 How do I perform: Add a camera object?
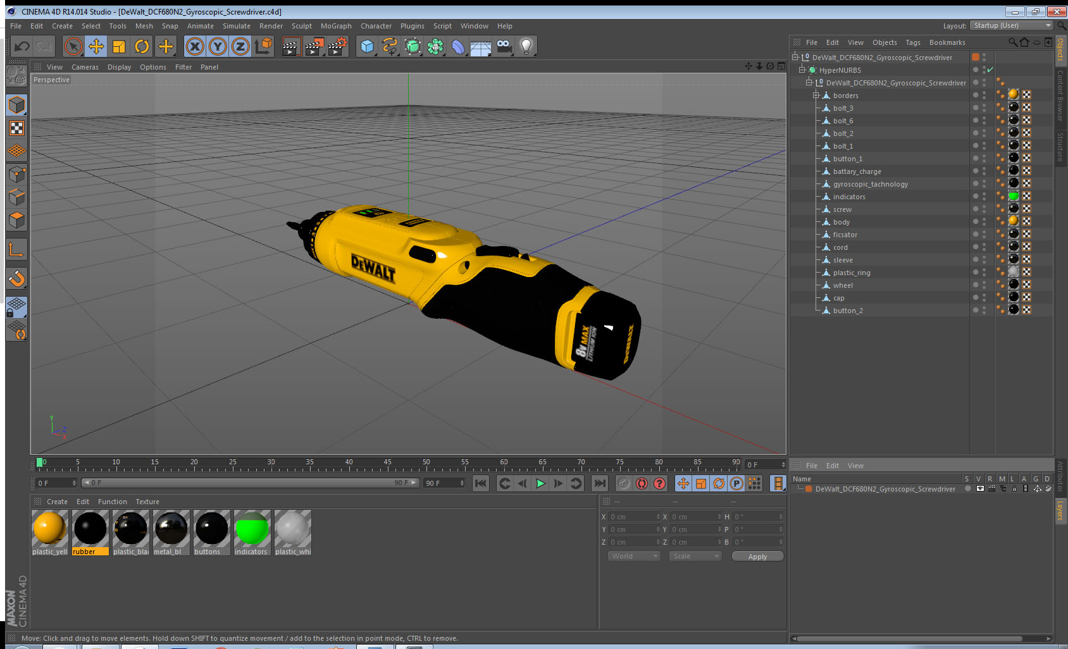coord(504,46)
